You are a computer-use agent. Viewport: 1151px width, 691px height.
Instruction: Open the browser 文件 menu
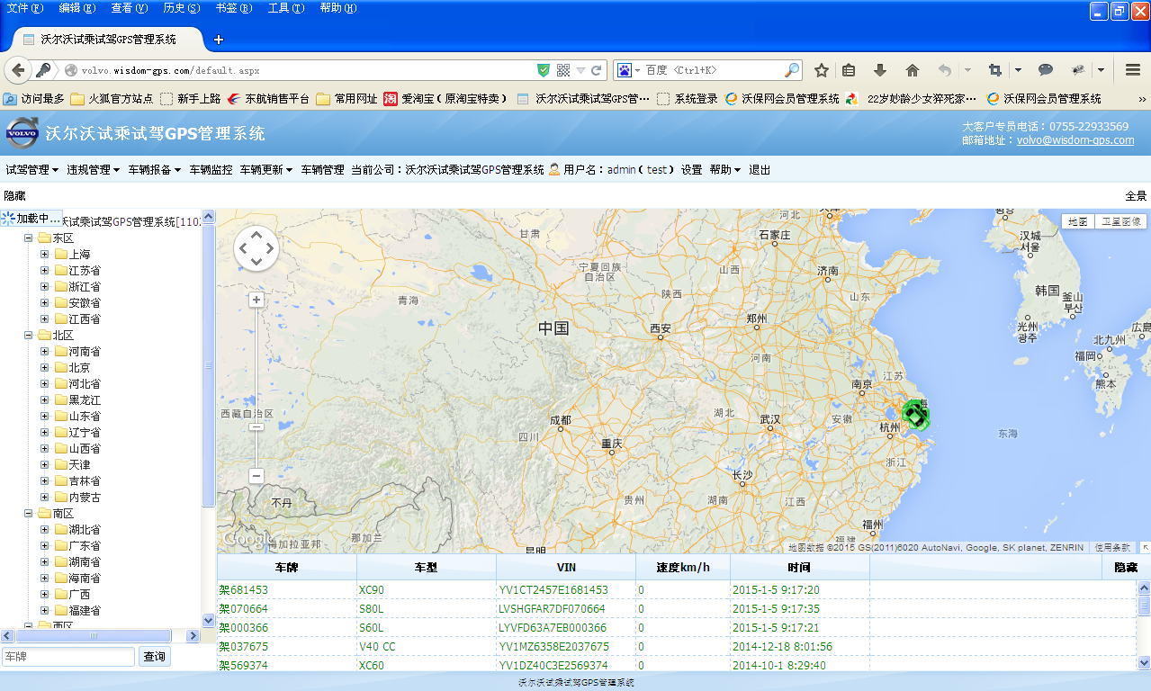tap(25, 8)
